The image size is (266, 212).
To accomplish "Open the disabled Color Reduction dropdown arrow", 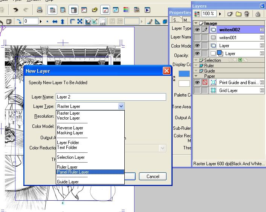I will click(x=162, y=148).
